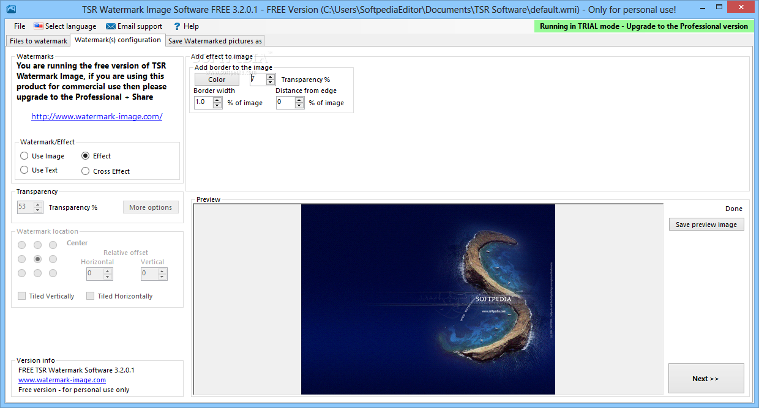Decrease border transparency with down arrow

(x=271, y=83)
